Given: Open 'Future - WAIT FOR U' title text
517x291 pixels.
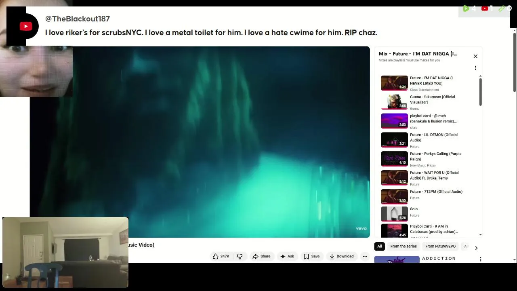Looking at the screenshot, I should point(434,175).
